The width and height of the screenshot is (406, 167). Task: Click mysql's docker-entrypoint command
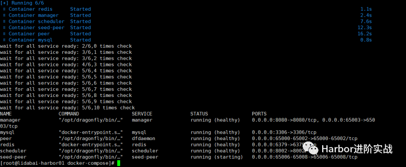(x=91, y=132)
